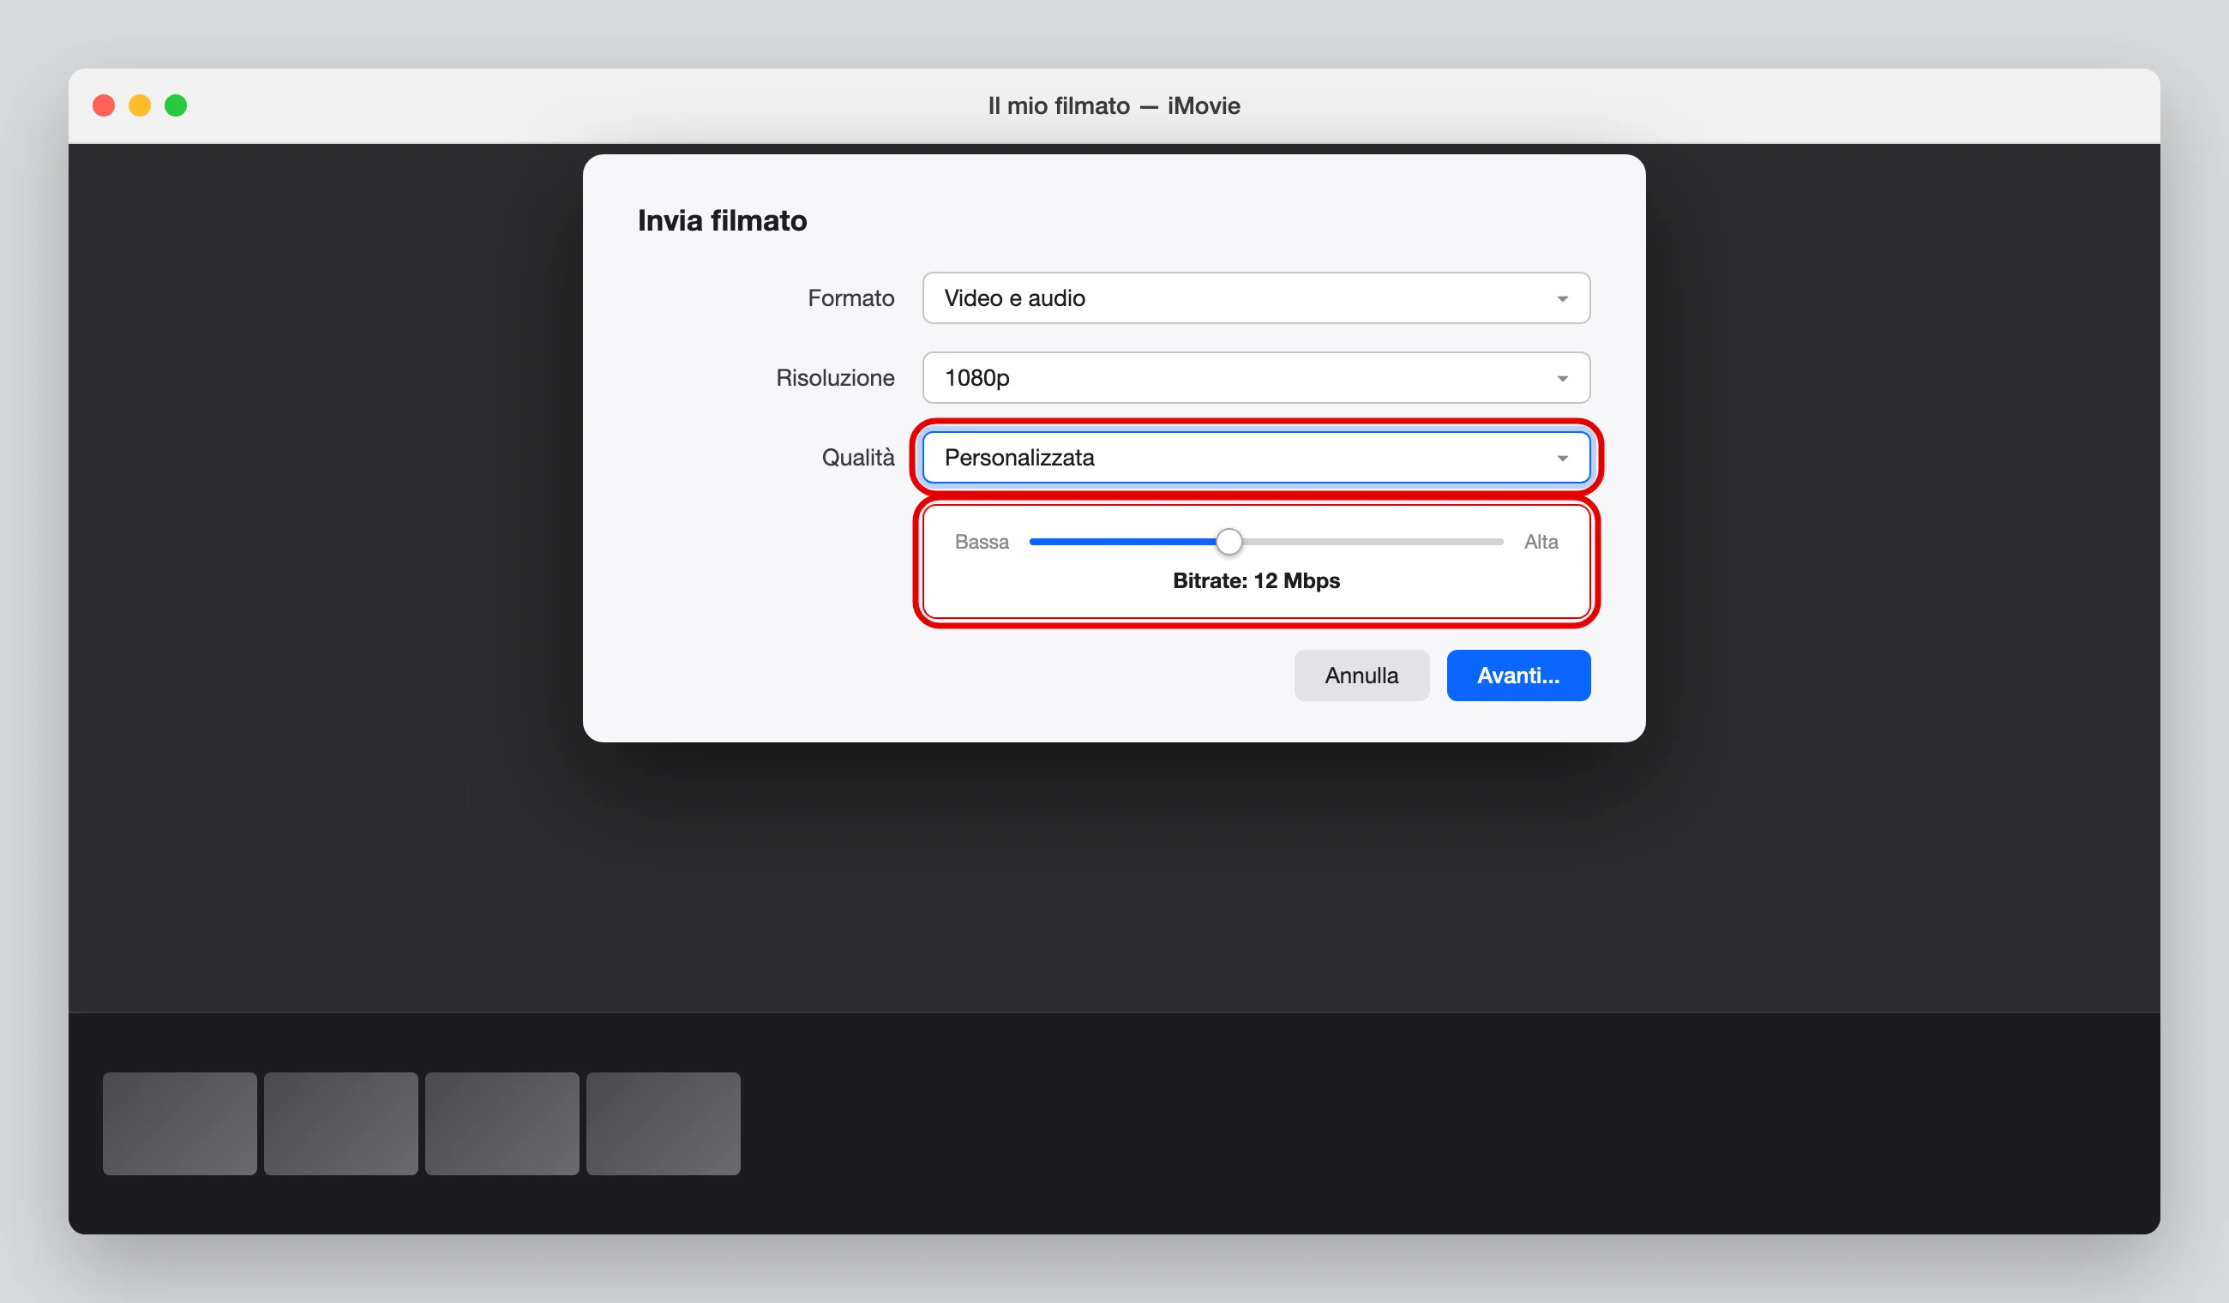Click the Annulla button
This screenshot has width=2229, height=1303.
[x=1361, y=676]
